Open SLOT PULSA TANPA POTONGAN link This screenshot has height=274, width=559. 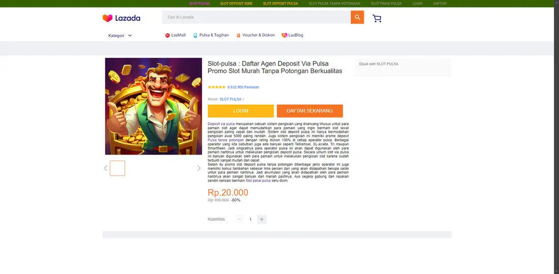tap(334, 4)
